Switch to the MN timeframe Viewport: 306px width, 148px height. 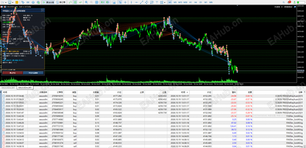(211, 2)
